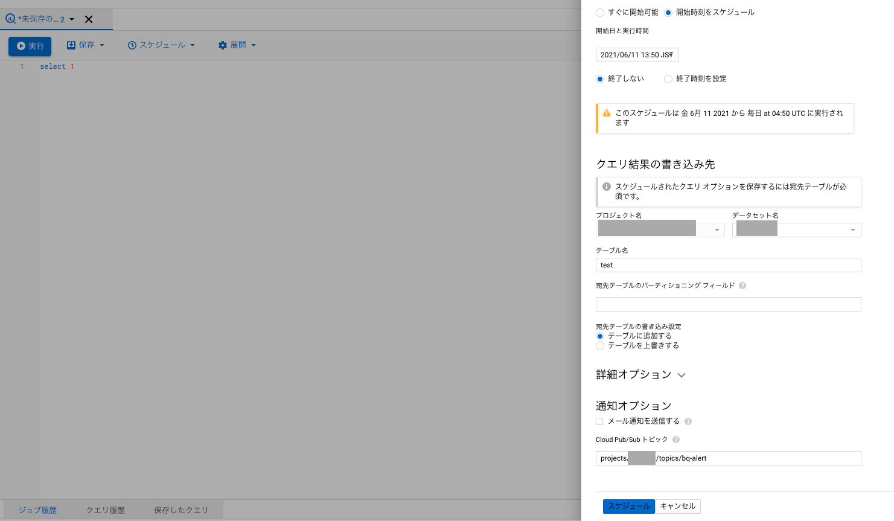Switch to the クエリ履歴 tab

pos(105,510)
